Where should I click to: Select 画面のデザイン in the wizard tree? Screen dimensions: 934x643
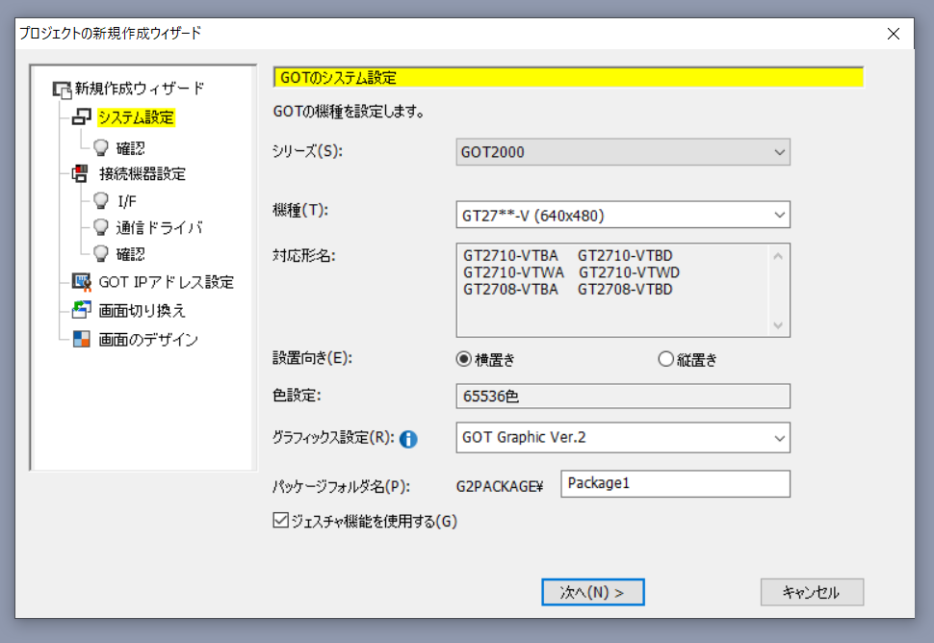pyautogui.click(x=147, y=340)
